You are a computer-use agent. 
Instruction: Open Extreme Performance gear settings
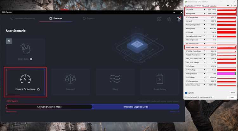coord(38,89)
